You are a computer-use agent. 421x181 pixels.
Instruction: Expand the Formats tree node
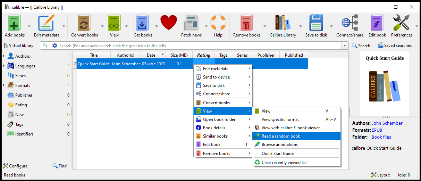click(x=4, y=85)
